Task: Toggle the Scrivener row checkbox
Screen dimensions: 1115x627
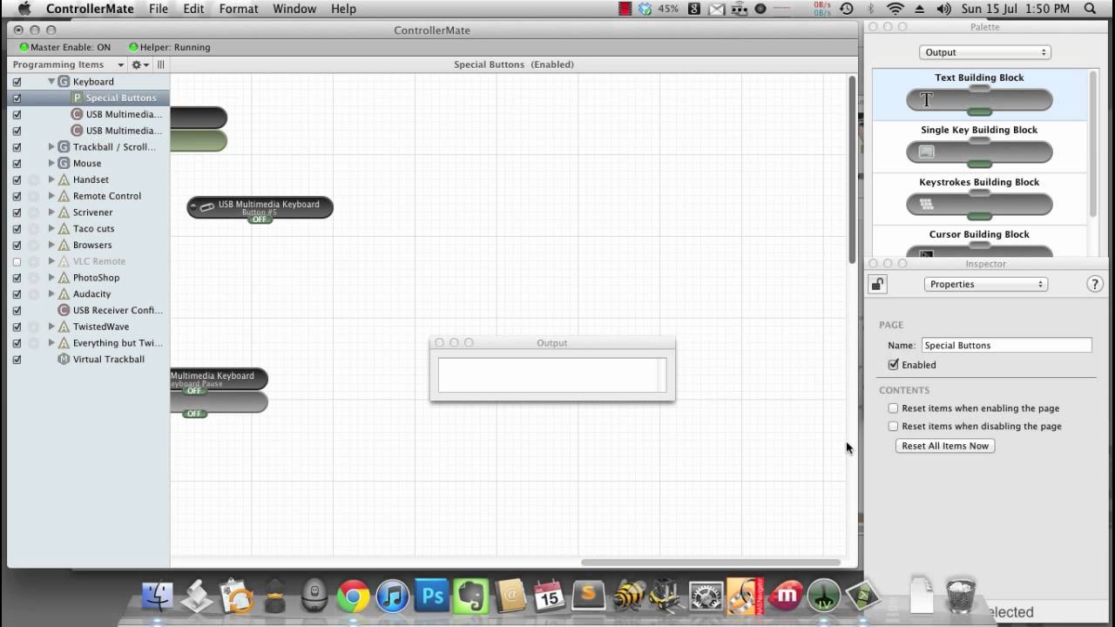Action: [x=17, y=212]
